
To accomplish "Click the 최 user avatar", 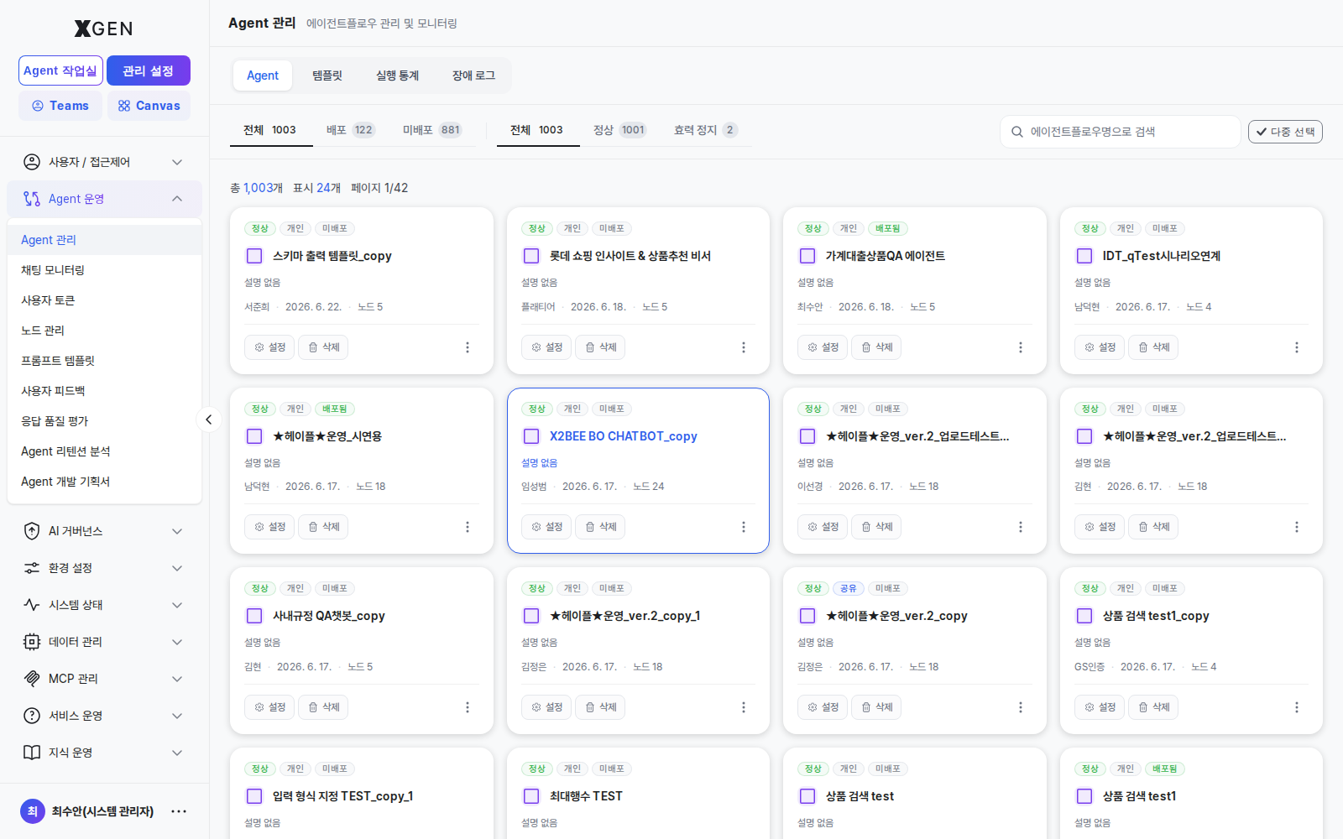I will (32, 811).
